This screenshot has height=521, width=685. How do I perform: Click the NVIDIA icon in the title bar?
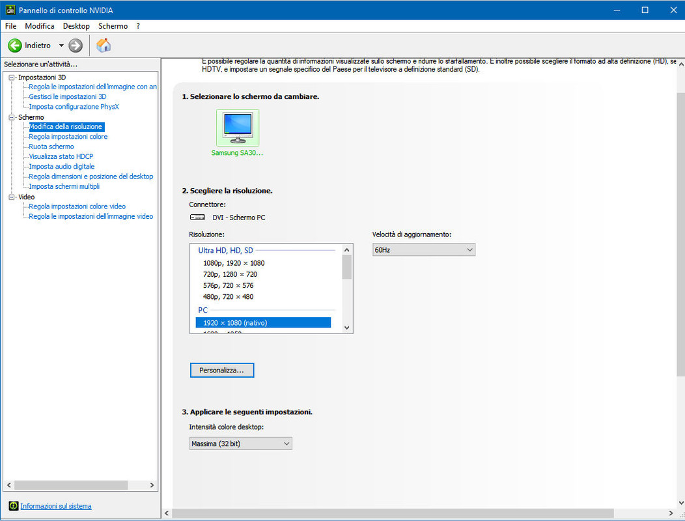pyautogui.click(x=10, y=10)
